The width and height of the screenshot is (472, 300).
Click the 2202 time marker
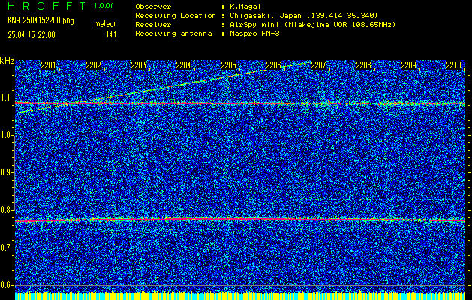coord(93,65)
